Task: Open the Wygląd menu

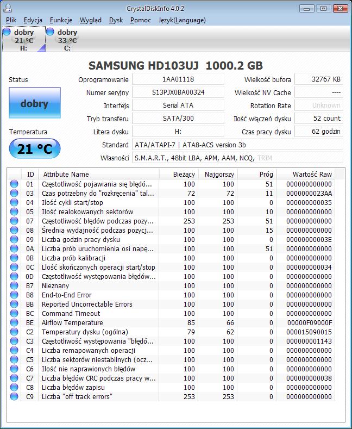Action: coord(91,20)
